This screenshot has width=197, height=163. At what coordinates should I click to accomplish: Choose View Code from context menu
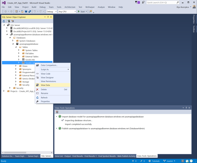[x=53, y=74]
